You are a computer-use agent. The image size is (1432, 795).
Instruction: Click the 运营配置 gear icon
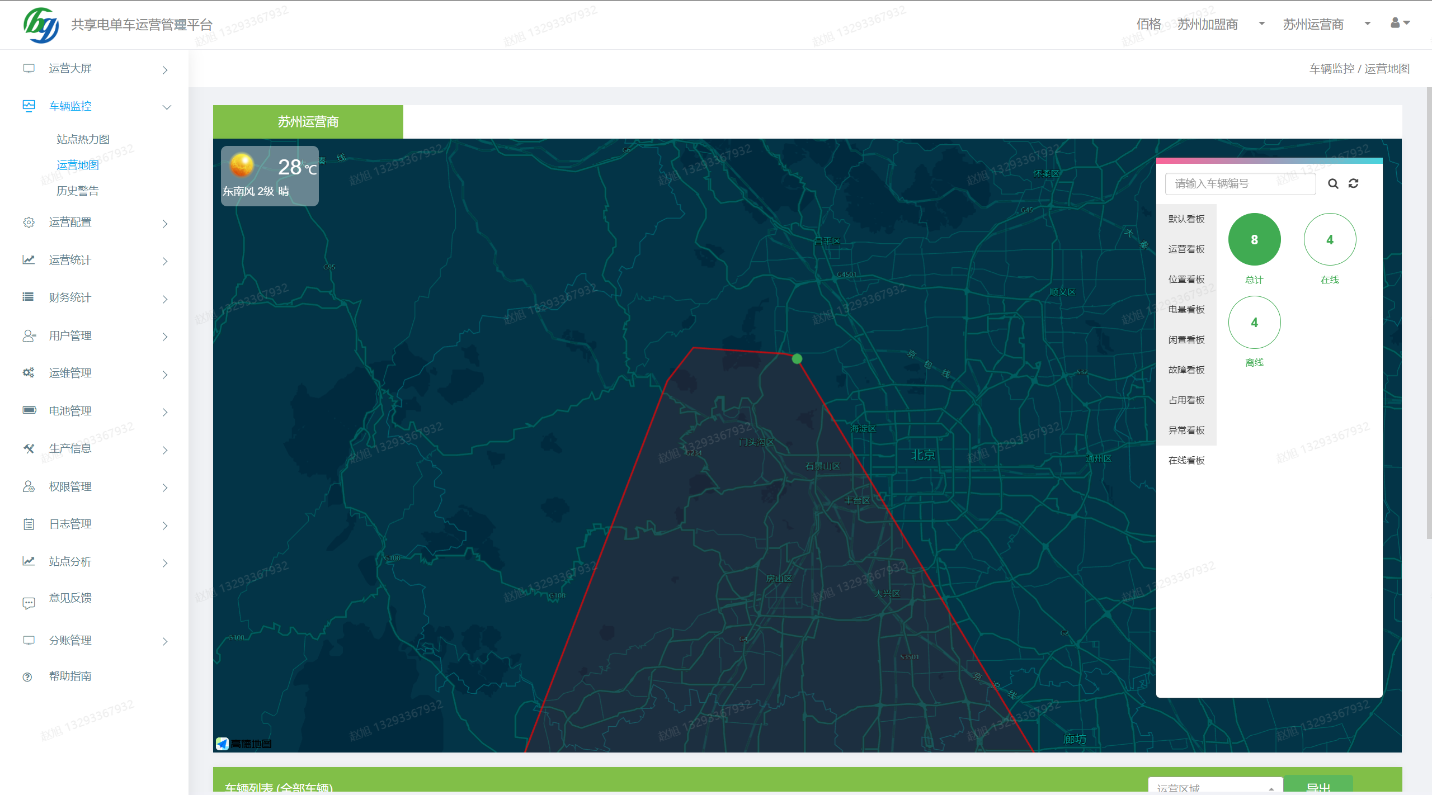pos(29,223)
